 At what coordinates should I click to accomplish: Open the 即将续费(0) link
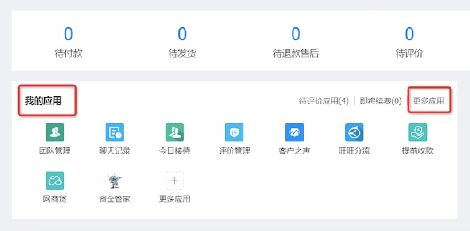coord(381,101)
